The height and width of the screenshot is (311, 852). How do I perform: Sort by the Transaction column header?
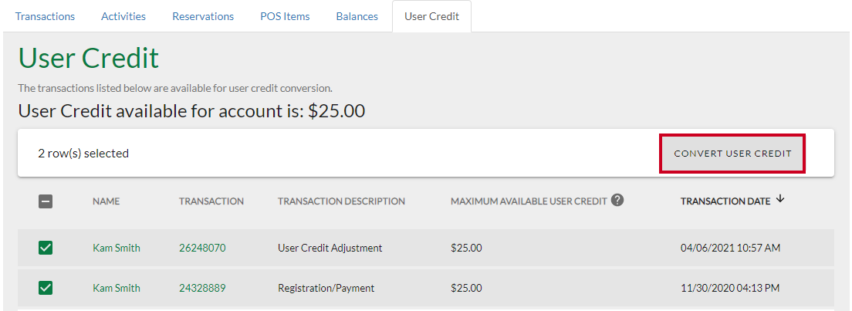[211, 201]
